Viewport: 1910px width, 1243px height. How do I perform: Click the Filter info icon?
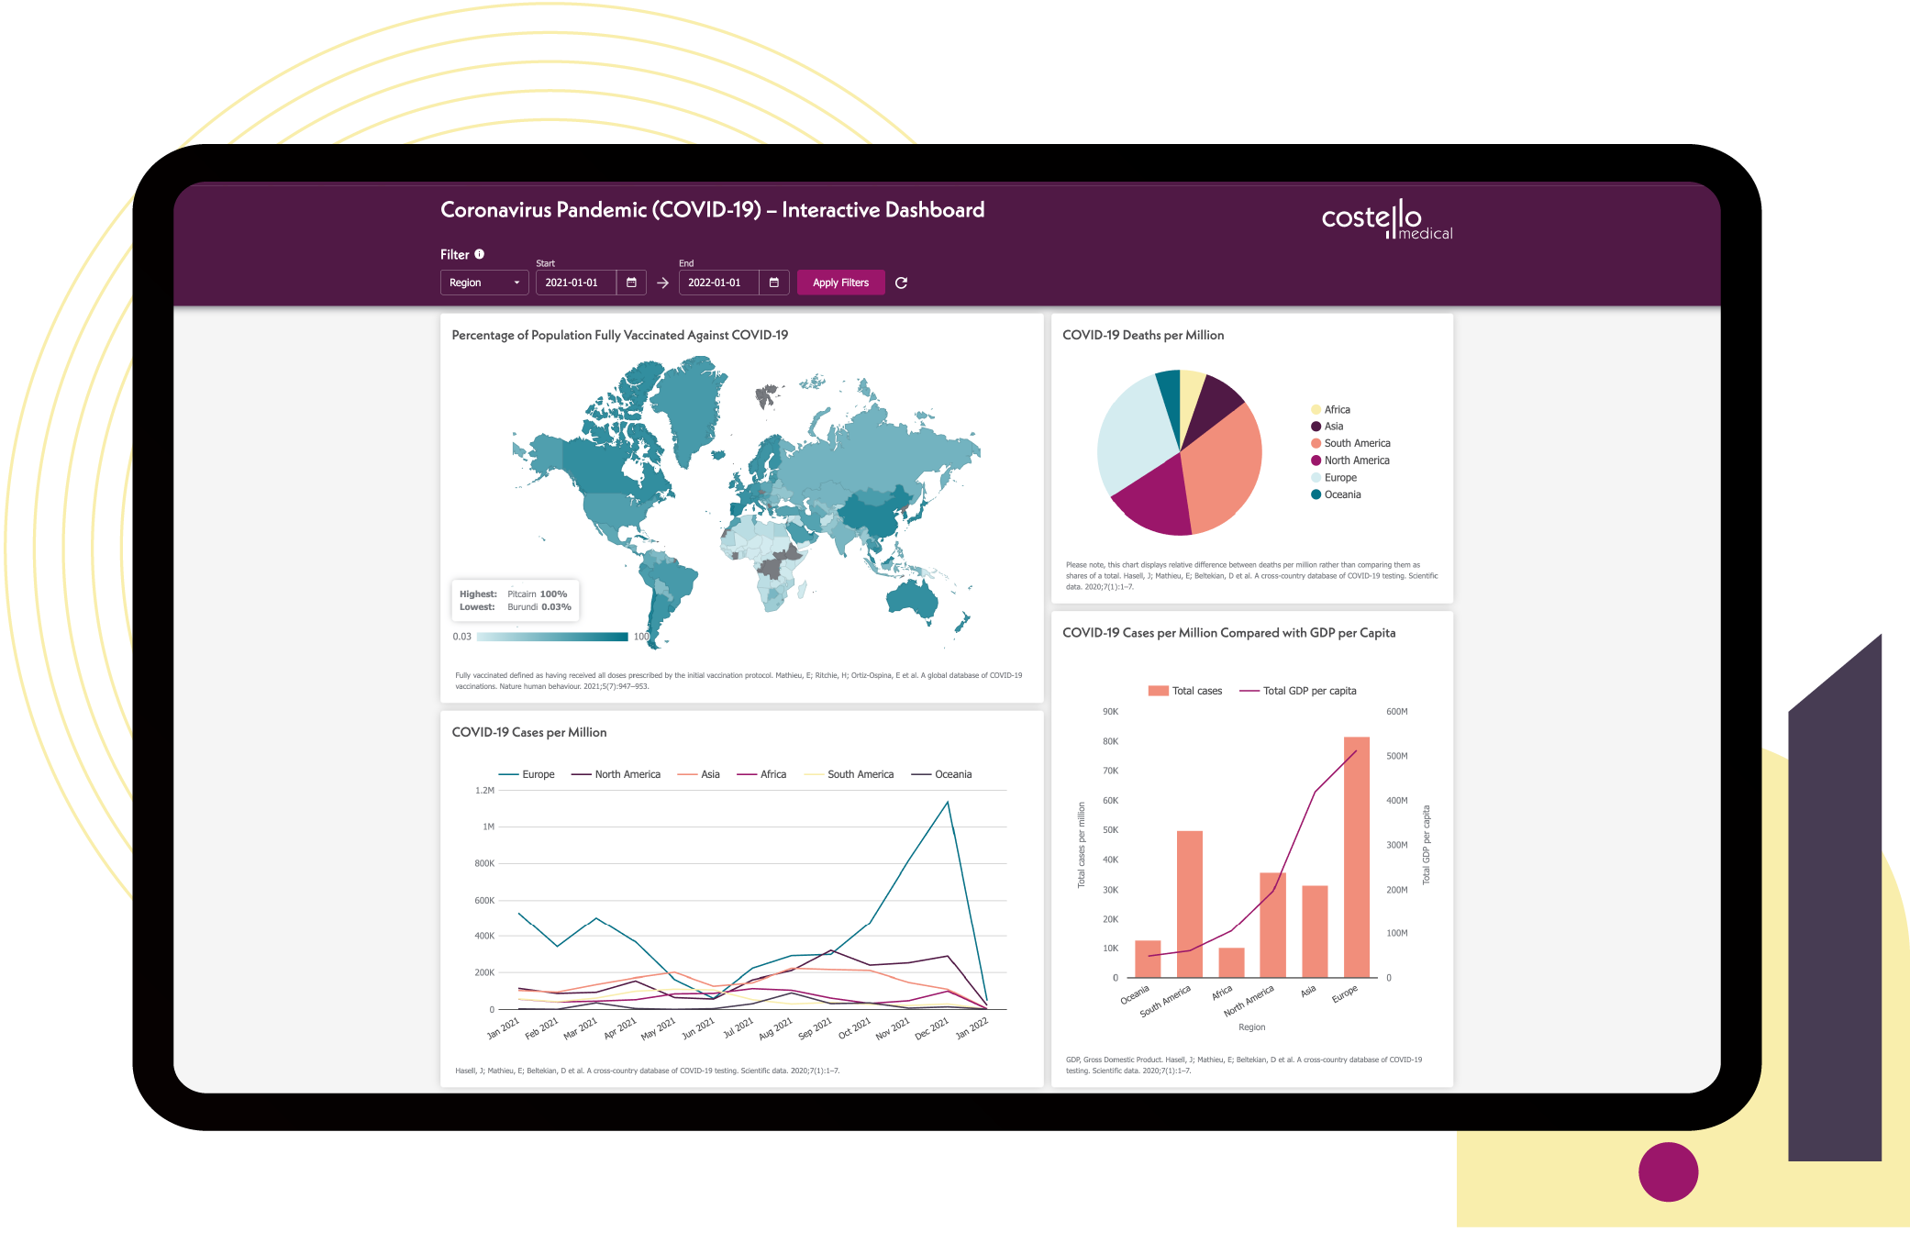479,254
